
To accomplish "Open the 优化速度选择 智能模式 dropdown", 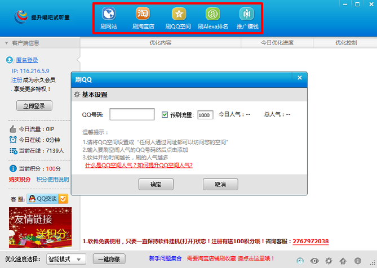I will click(66, 259).
